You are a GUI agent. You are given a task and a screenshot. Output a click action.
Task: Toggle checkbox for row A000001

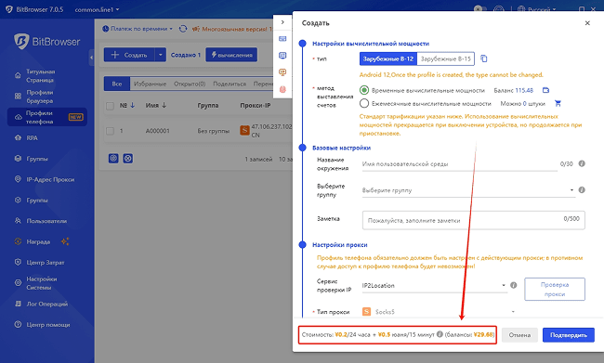(111, 131)
